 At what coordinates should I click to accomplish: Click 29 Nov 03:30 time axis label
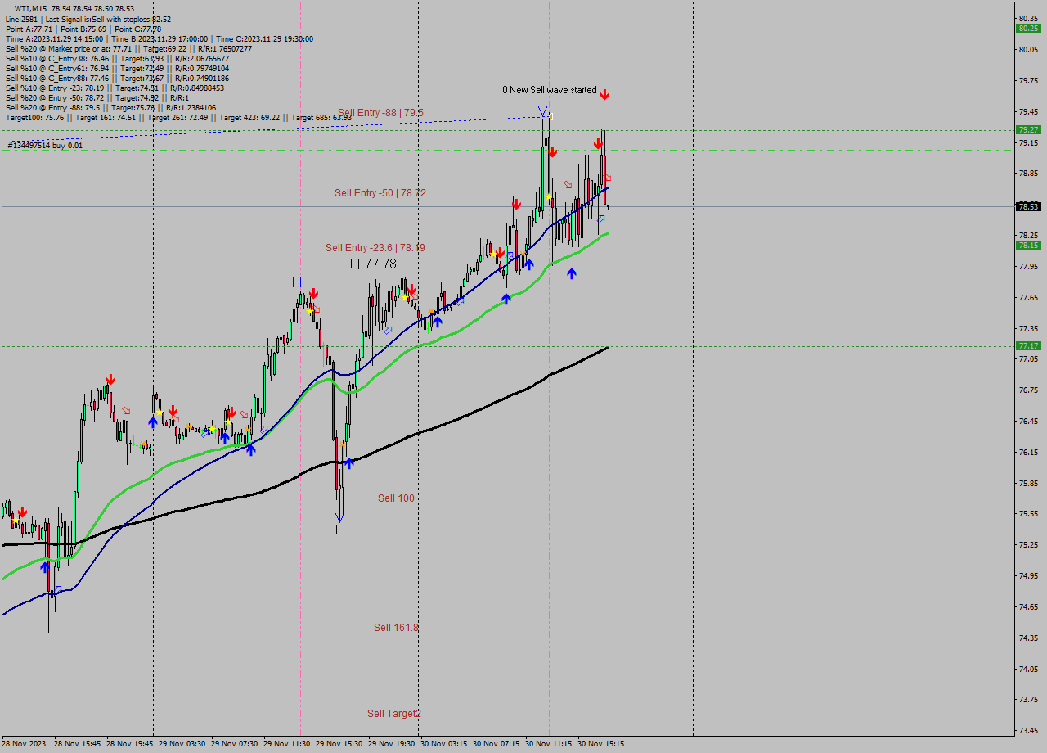tap(182, 744)
